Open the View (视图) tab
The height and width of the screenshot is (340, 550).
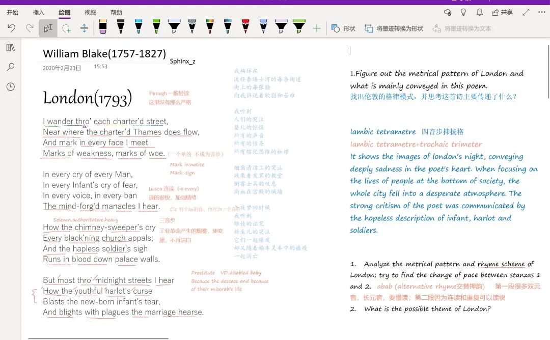(x=91, y=13)
